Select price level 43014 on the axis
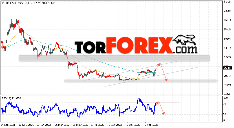Viewport: 234px width, 128px height. [x=228, y=48]
